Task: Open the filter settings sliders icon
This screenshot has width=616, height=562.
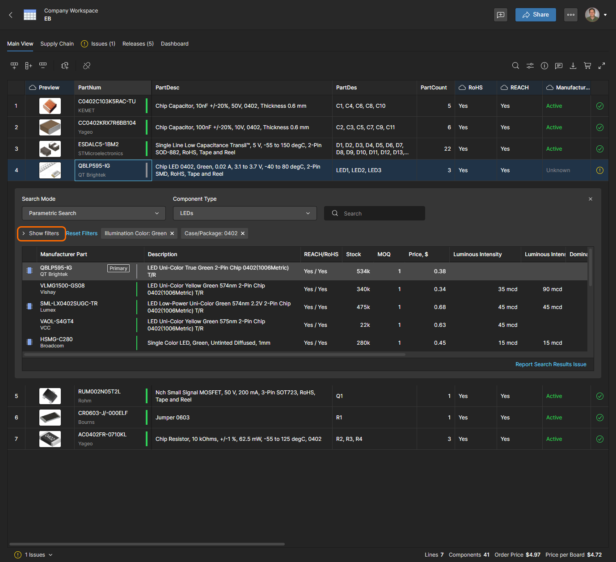Action: click(530, 66)
